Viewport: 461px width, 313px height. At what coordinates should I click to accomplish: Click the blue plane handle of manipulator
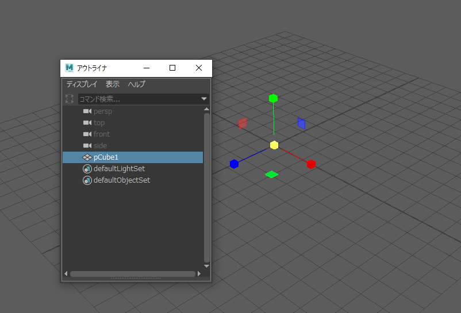click(301, 123)
